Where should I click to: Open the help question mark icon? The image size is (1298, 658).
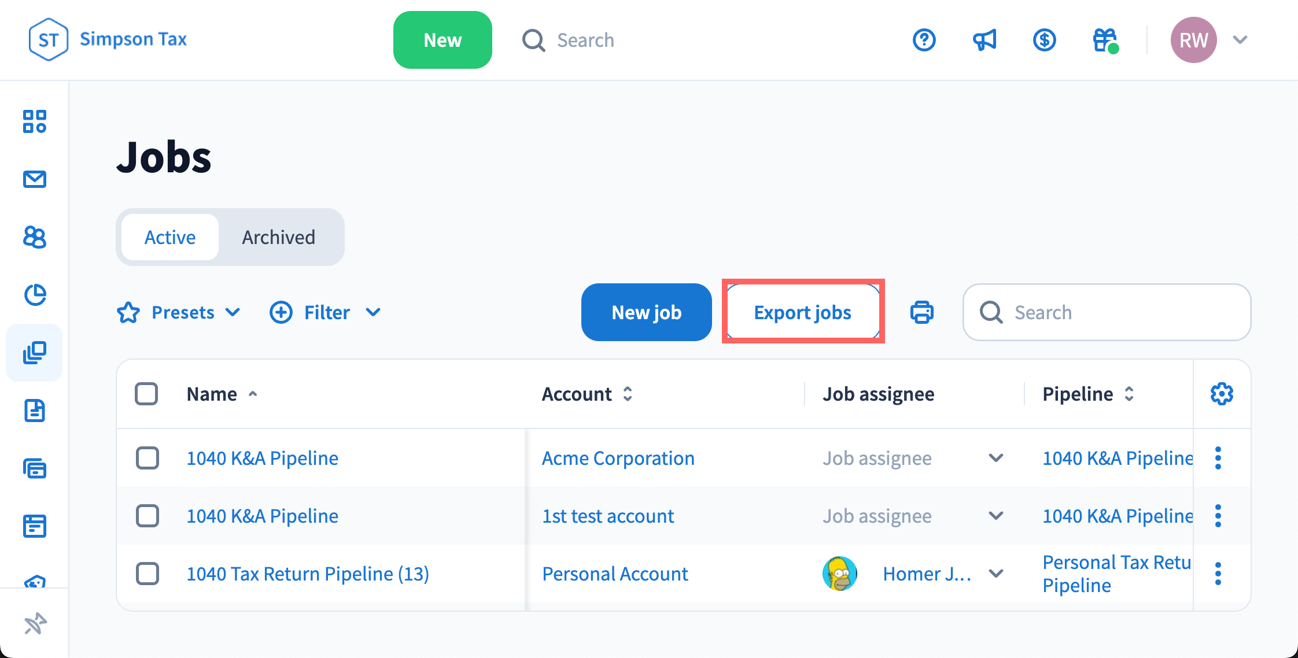(924, 40)
